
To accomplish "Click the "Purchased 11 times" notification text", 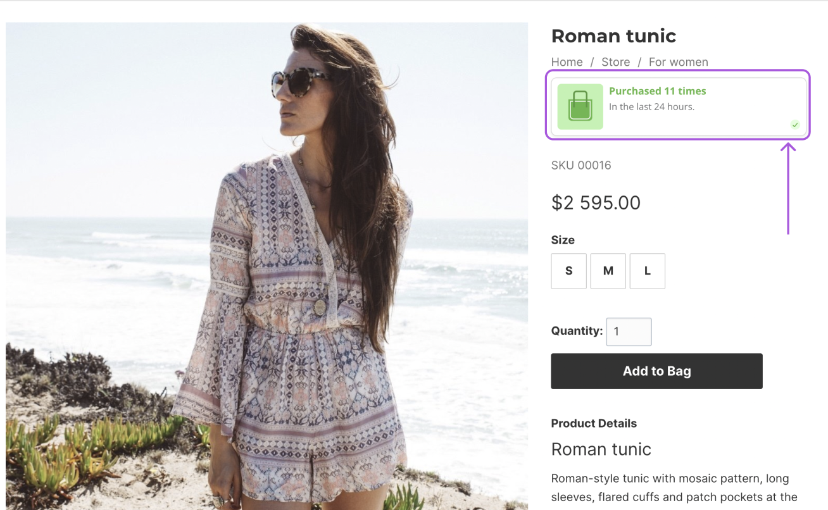I will click(657, 91).
